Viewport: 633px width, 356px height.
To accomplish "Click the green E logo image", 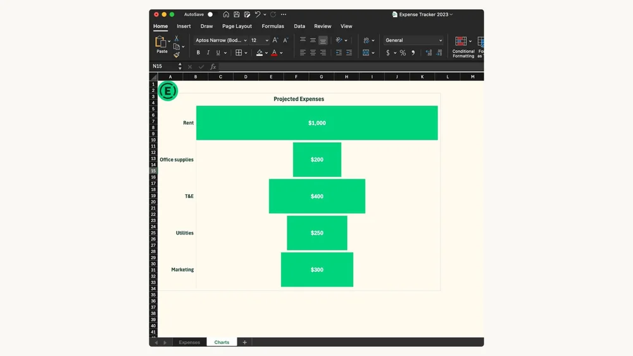I will click(168, 91).
